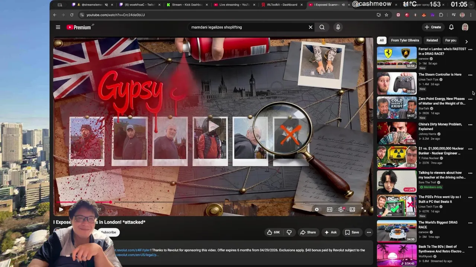The width and height of the screenshot is (476, 267).
Task: Click the carwow channel name under Ferrari video
Action: (424, 59)
